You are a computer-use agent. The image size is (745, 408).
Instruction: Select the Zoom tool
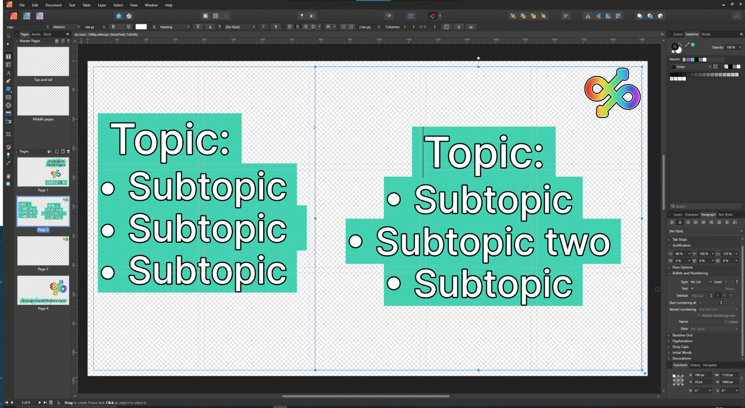pyautogui.click(x=8, y=183)
